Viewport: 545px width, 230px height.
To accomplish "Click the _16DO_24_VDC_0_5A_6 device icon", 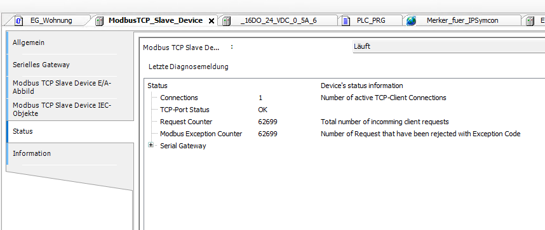I will [226, 21].
